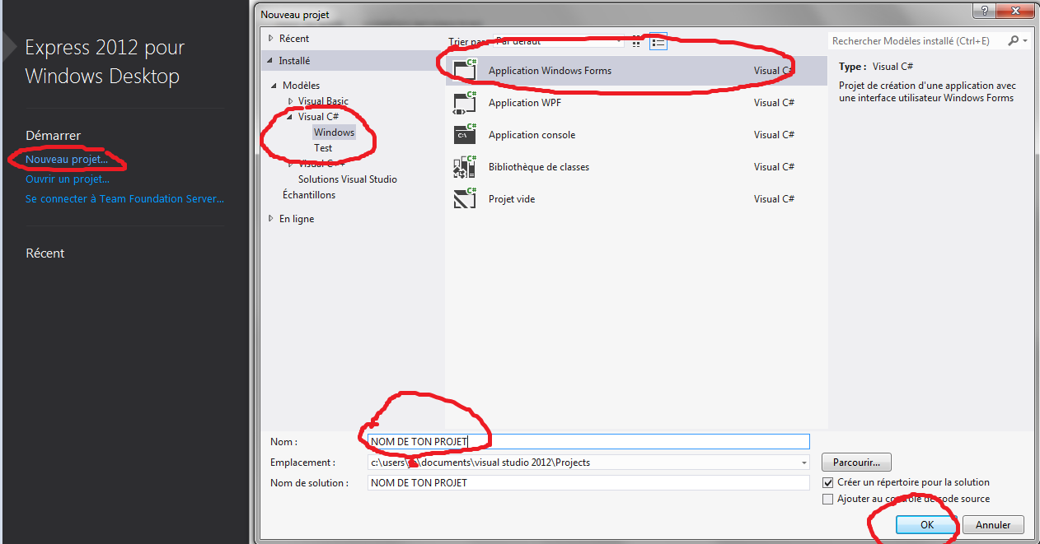1040x544 pixels.
Task: Select the Échantillons tree item
Action: (309, 195)
